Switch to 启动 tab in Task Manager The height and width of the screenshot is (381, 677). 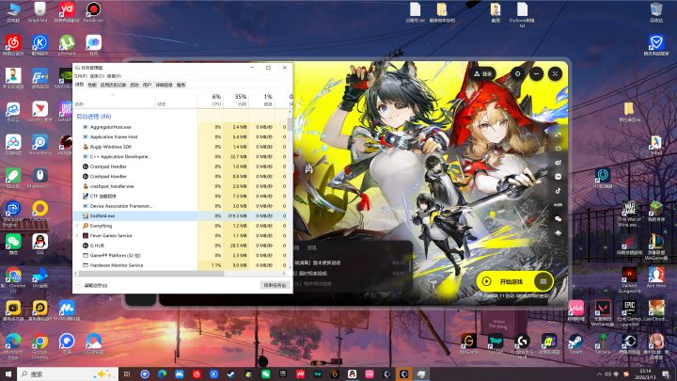[x=134, y=85]
